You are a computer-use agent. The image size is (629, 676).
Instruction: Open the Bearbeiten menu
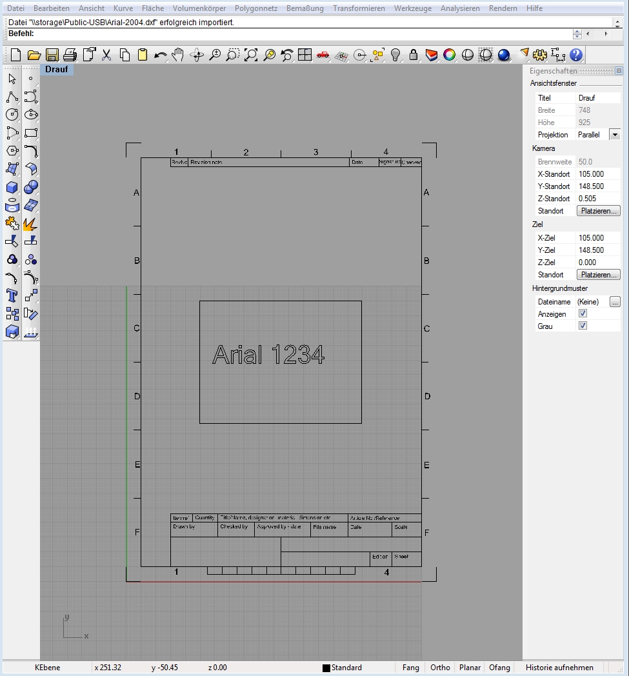tap(52, 8)
